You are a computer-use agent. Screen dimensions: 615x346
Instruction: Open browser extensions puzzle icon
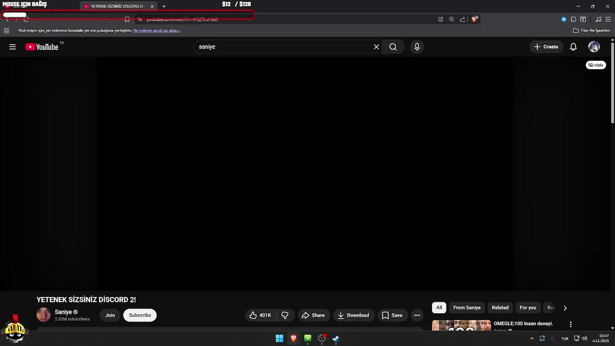(x=573, y=19)
